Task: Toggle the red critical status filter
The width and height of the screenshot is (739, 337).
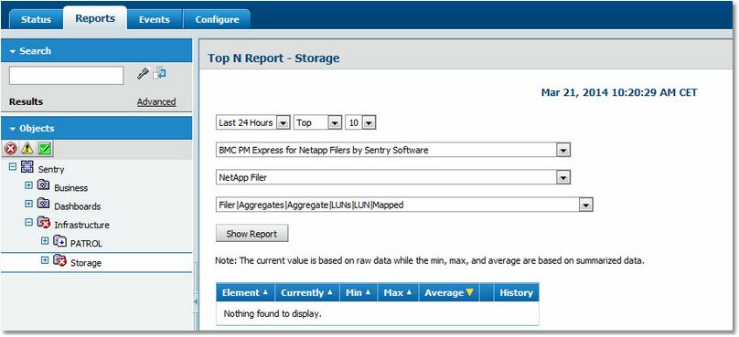Action: coord(10,149)
